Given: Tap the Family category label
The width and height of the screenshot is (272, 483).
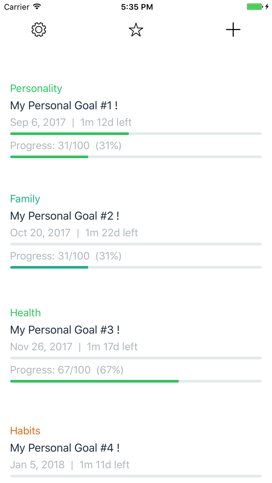Looking at the screenshot, I should [x=25, y=199].
